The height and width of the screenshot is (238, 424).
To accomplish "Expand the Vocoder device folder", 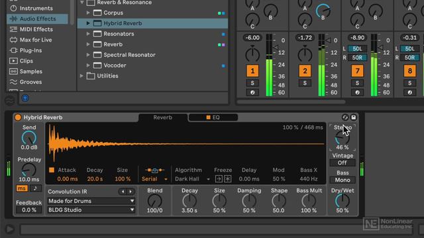I will point(88,65).
